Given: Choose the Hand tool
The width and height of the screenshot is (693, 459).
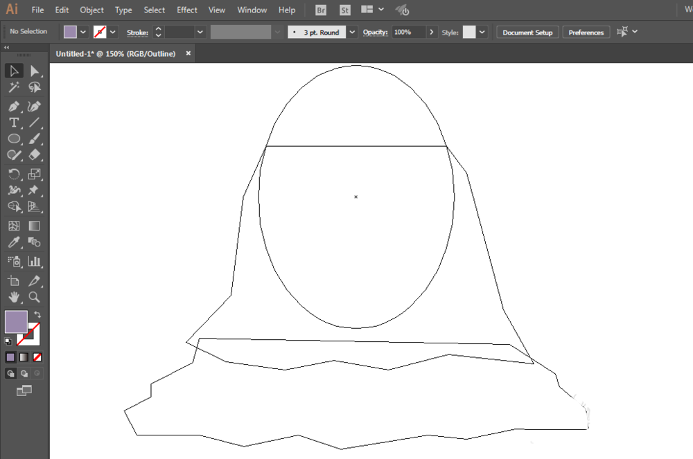Looking at the screenshot, I should point(14,297).
